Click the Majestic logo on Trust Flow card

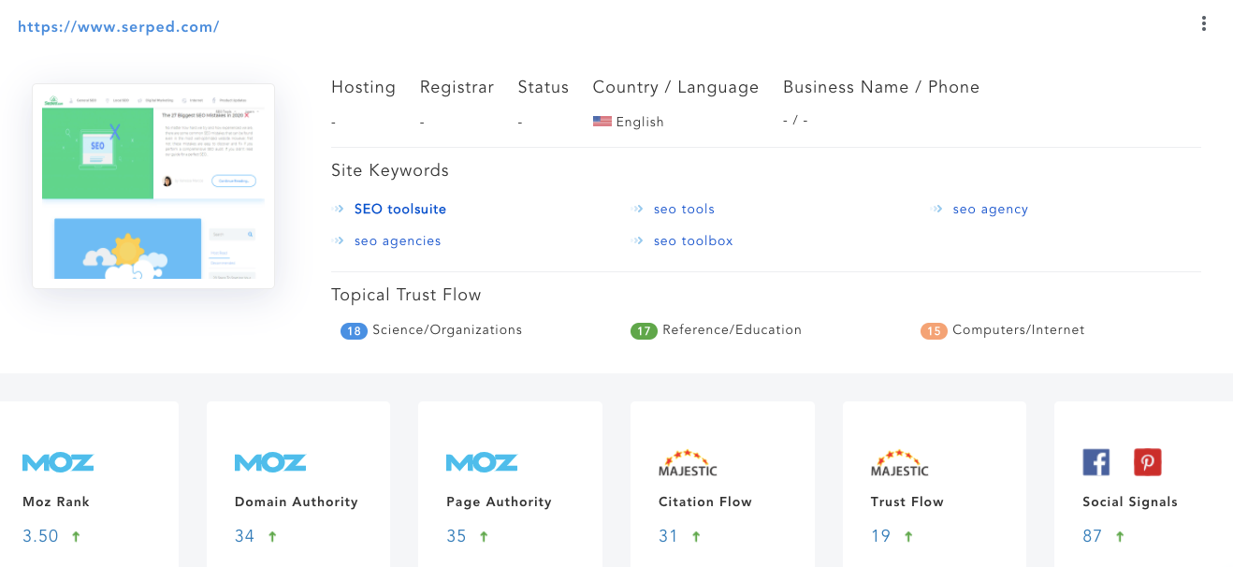click(x=900, y=462)
